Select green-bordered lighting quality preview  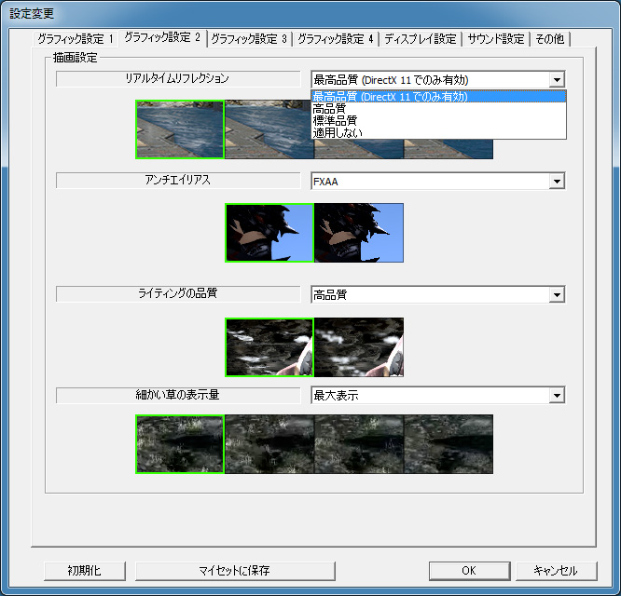point(269,346)
